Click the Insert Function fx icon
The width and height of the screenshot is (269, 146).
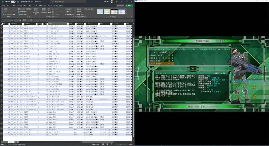tap(20, 20)
